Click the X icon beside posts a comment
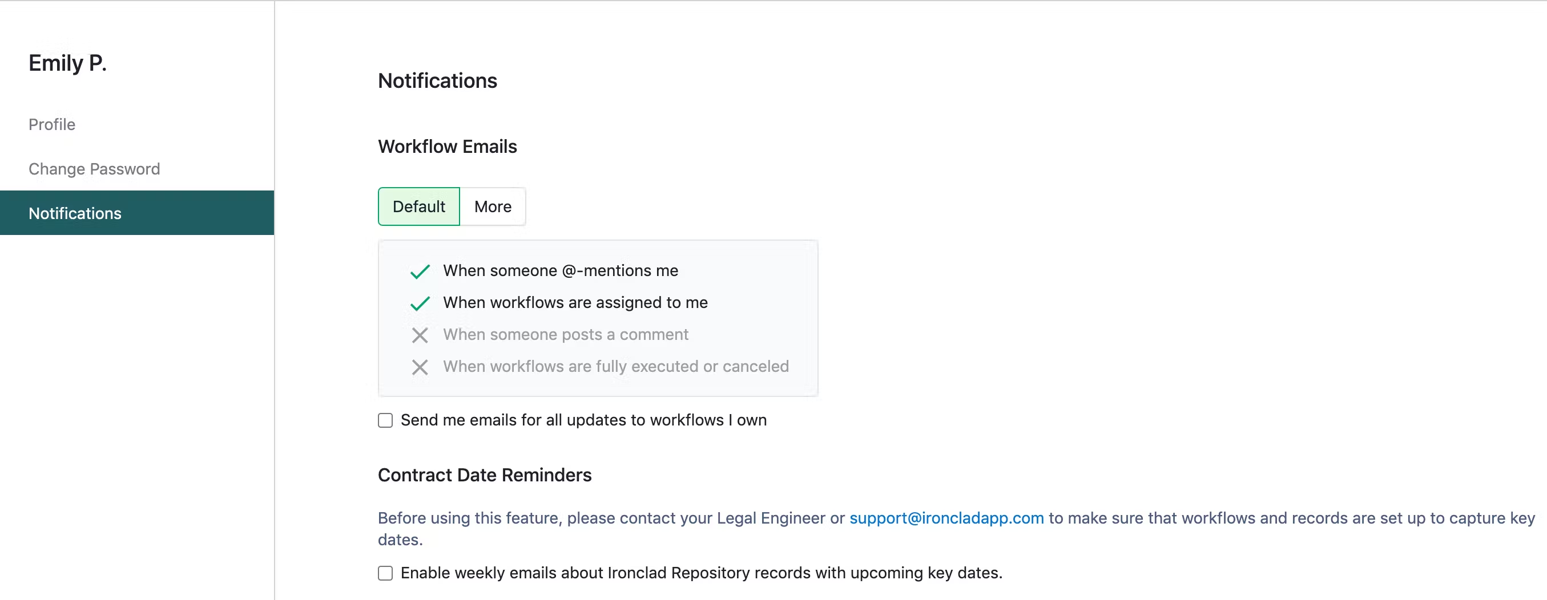 coord(420,335)
